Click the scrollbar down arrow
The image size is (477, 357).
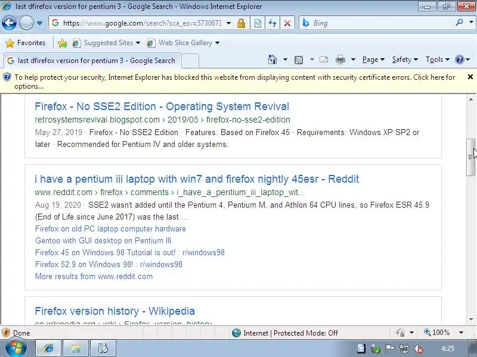471,320
